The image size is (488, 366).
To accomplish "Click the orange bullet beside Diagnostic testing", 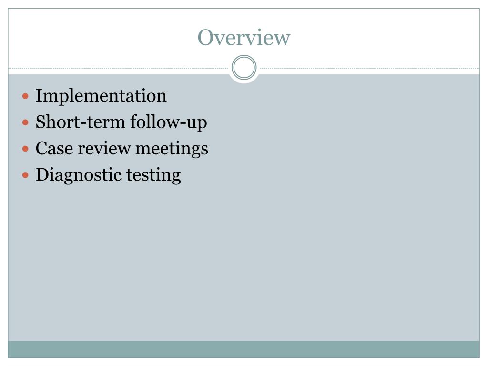I will 26,175.
